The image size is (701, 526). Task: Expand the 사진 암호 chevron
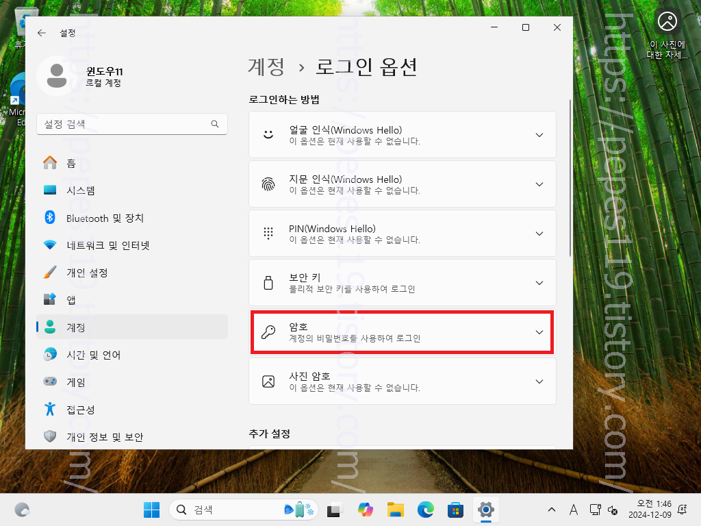click(x=539, y=381)
